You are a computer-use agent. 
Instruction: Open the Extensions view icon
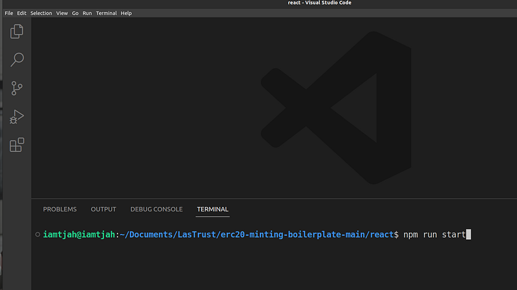[17, 145]
